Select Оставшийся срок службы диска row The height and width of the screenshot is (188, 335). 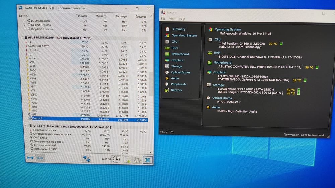coord(89,134)
